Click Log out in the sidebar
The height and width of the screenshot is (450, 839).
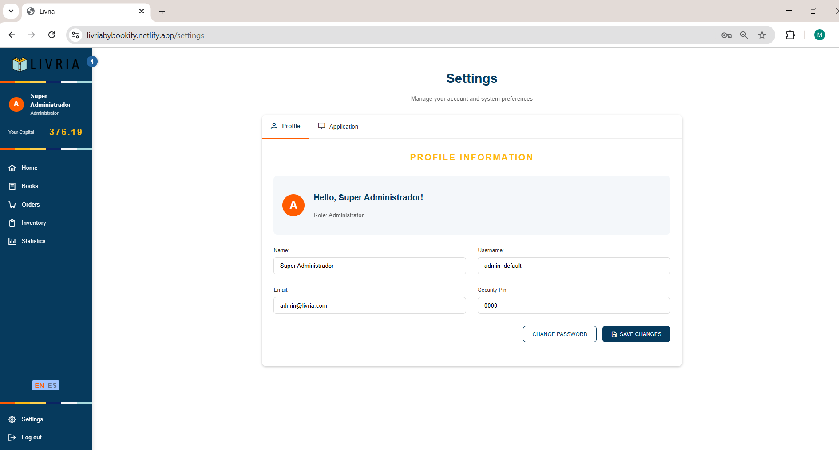pyautogui.click(x=32, y=437)
